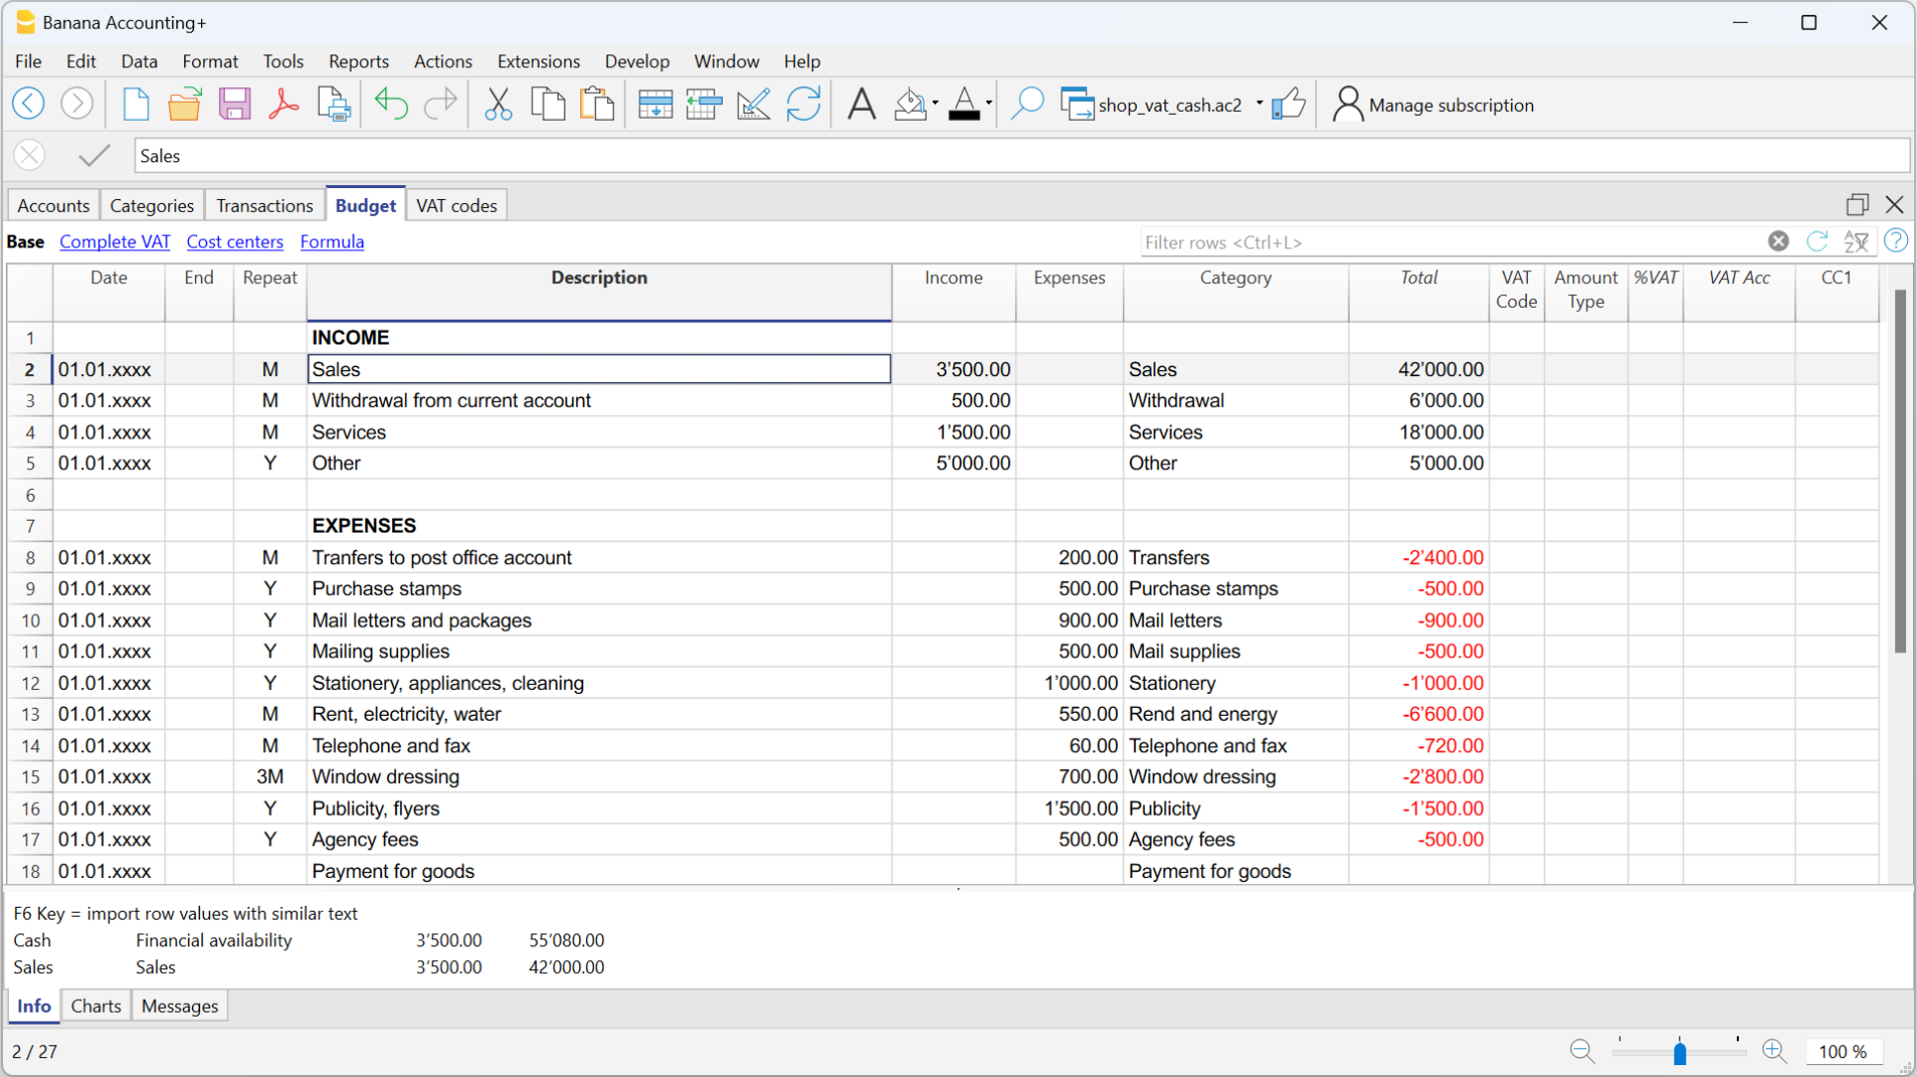Open the Find magnifier icon

point(1027,104)
